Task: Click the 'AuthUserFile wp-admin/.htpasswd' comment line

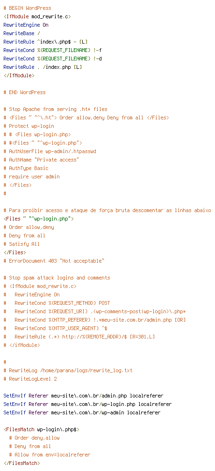Action: pos(50,151)
